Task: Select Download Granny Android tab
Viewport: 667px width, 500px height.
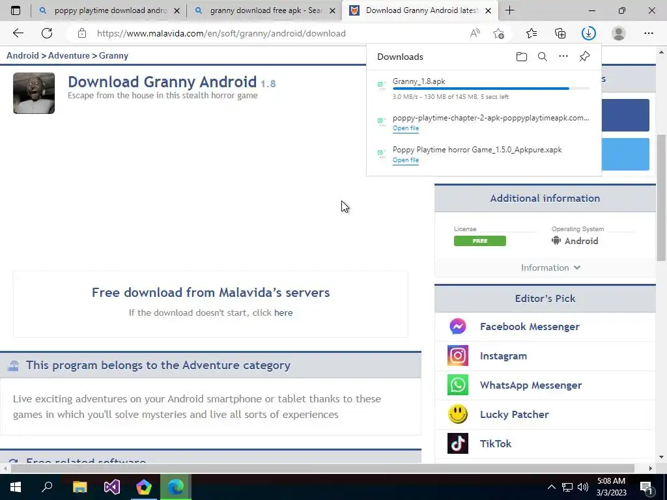Action: click(x=419, y=10)
